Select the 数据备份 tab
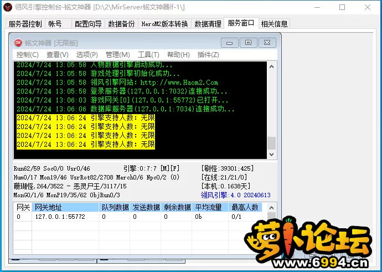The image size is (382, 272). [121, 24]
